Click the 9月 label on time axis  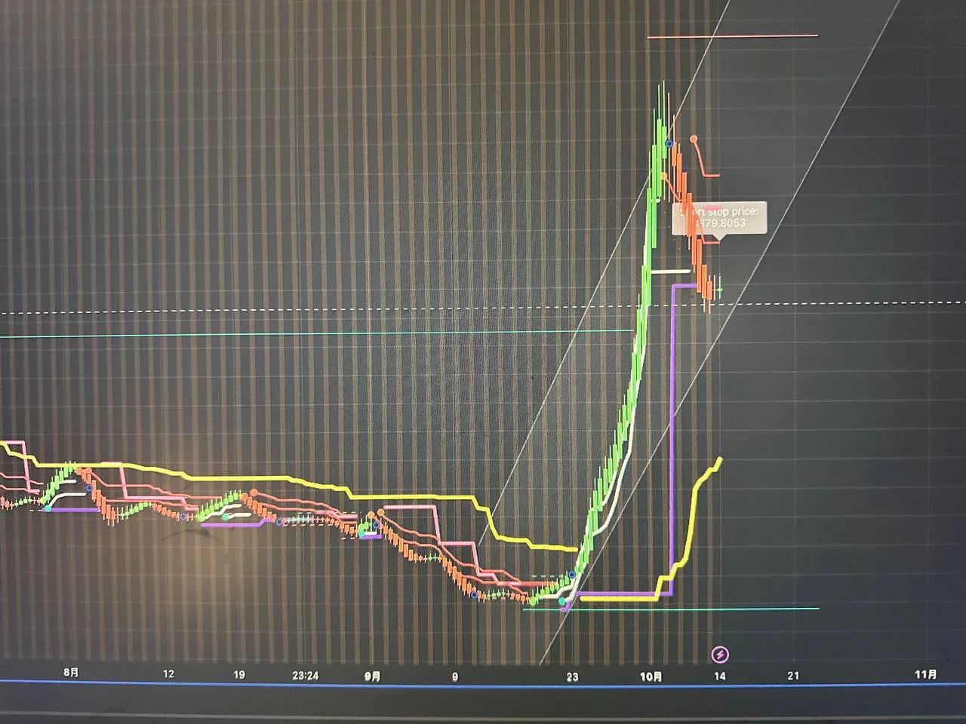coord(372,676)
